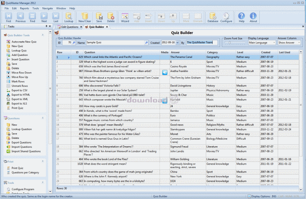Click Move Row Down task
This screenshot has height=199, width=306.
tap(21, 72)
